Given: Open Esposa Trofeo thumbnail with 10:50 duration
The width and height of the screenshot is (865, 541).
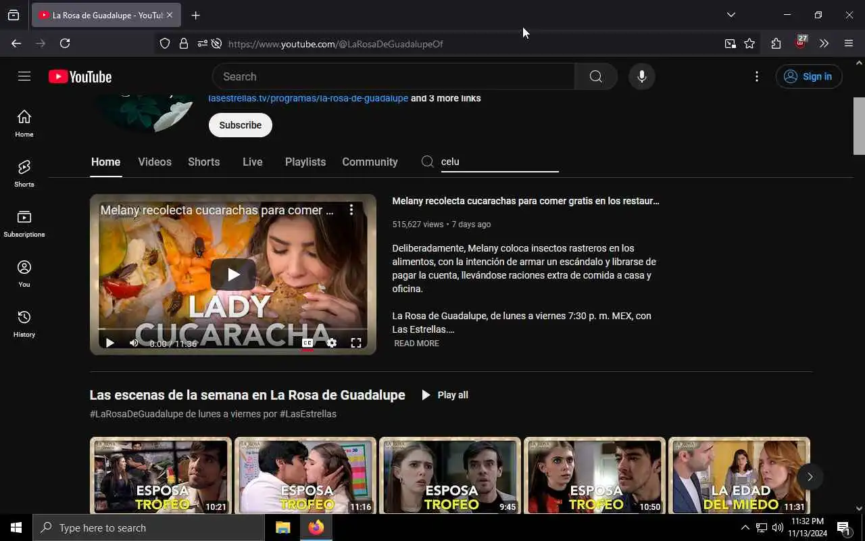Looking at the screenshot, I should tap(595, 475).
